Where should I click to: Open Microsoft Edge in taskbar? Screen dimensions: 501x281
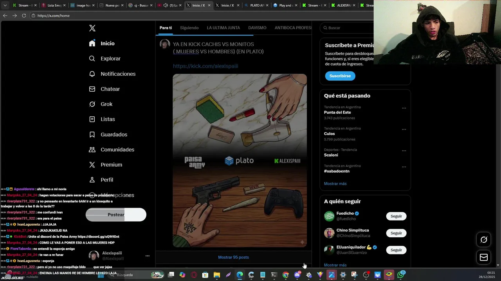tap(240, 275)
